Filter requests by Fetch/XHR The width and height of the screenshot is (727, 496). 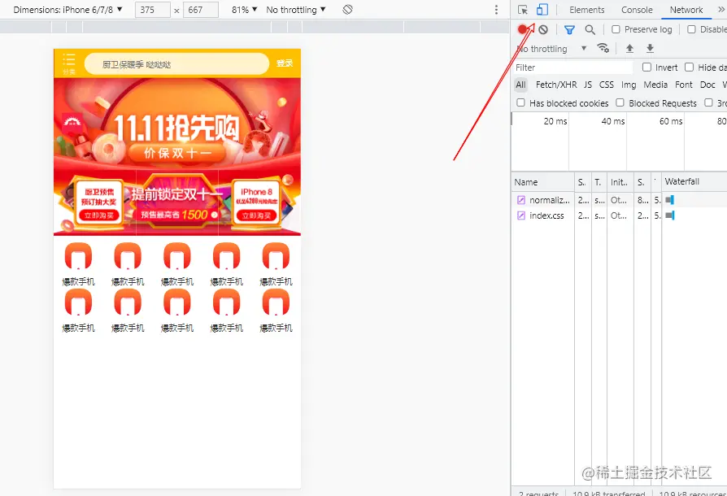(x=556, y=85)
